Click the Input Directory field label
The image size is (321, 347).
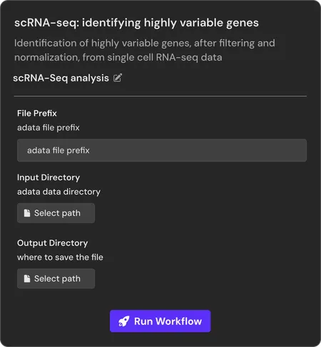pos(49,177)
